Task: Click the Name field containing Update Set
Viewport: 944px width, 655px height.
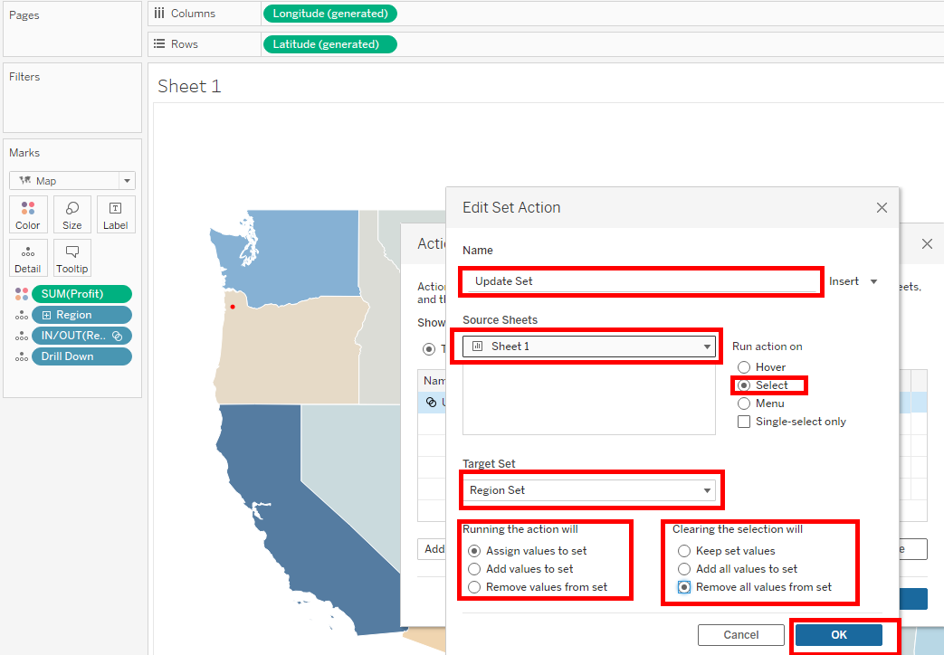Action: coord(640,281)
